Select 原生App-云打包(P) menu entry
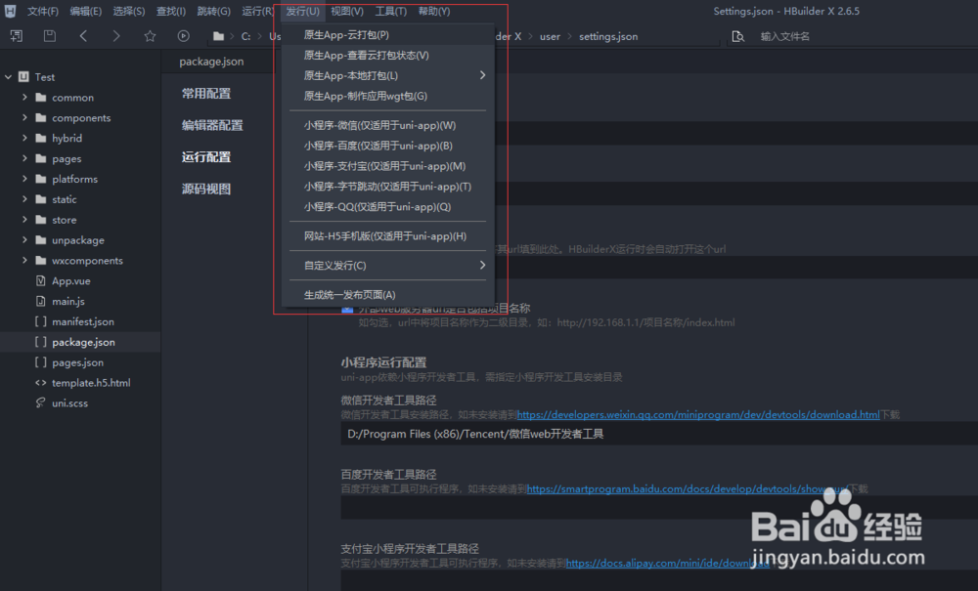Screen dimensions: 978x591 pos(388,35)
